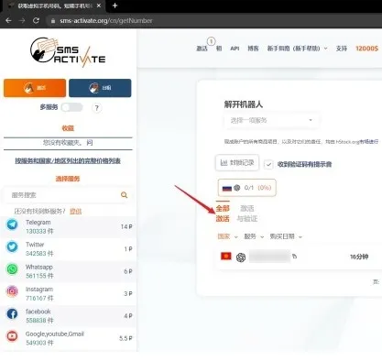Viewport: 382px width, 361px height.
Task: Click the red flag in activation row
Action: (226, 256)
